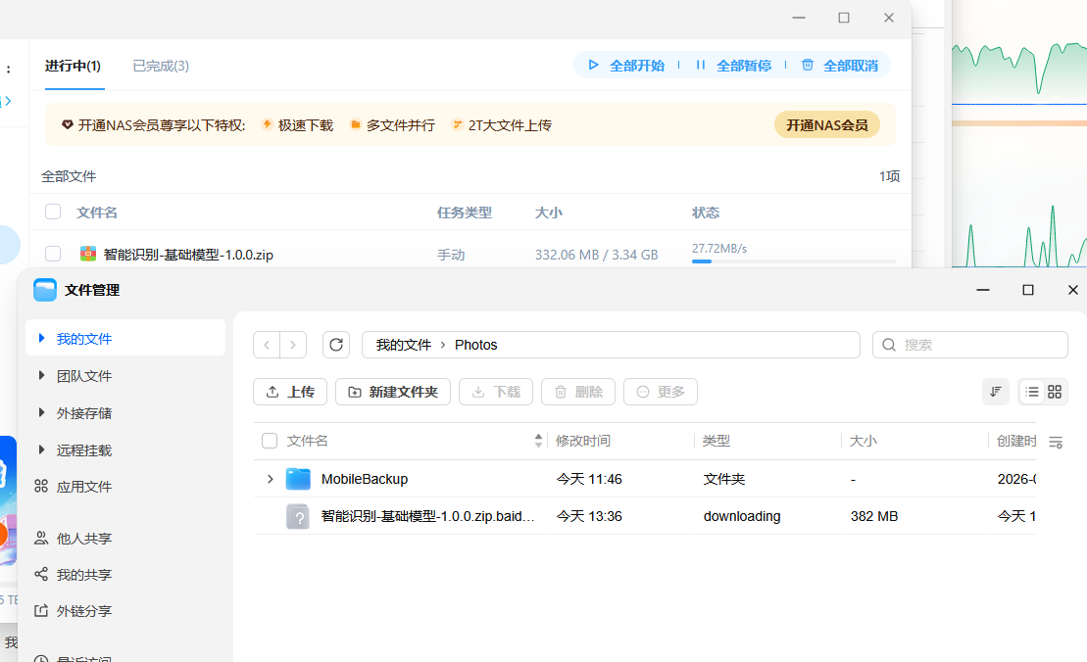Click the 类型 column header
Image resolution: width=1087 pixels, height=662 pixels.
[716, 441]
